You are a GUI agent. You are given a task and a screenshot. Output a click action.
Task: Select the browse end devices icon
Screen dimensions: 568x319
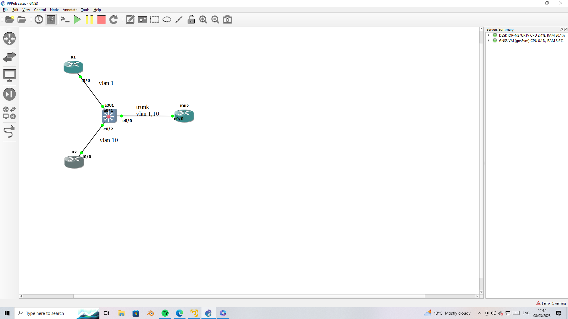(x=9, y=75)
